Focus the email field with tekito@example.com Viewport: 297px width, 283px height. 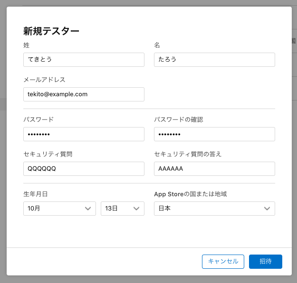tap(84, 94)
